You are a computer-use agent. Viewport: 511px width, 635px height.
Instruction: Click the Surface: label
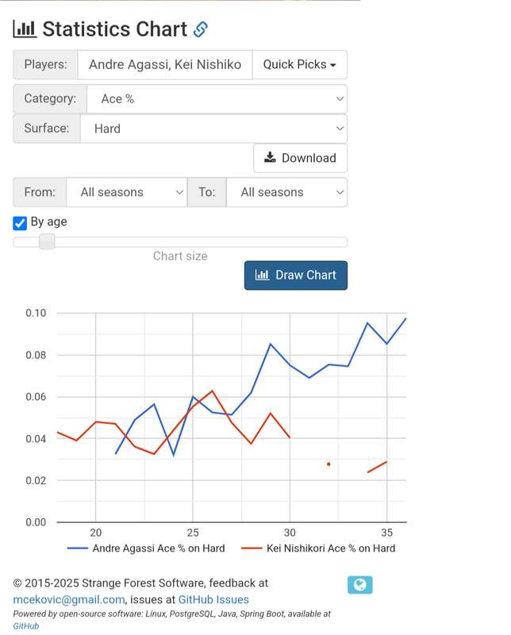pos(47,129)
